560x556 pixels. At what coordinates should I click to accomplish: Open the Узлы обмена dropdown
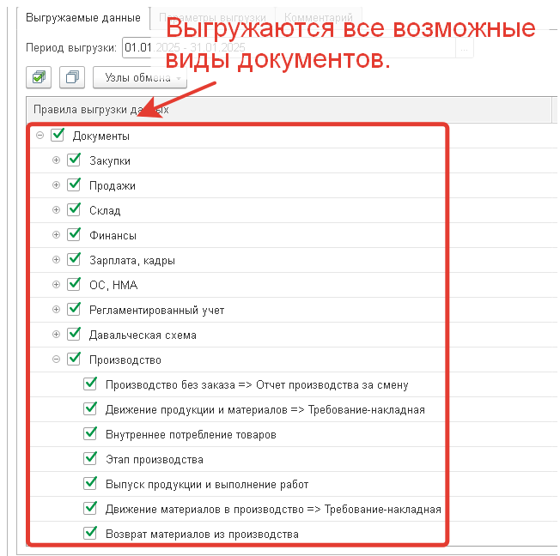pos(140,77)
